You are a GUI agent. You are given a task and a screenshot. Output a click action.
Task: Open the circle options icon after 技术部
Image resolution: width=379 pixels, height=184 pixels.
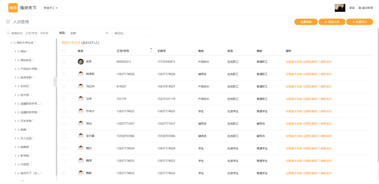click(30, 95)
